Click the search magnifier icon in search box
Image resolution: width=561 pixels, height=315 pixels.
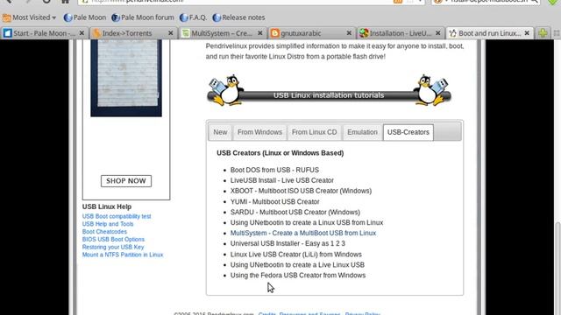click(534, 2)
